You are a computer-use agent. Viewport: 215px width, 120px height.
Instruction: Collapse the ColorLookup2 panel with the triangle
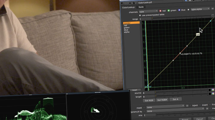coord(122,3)
